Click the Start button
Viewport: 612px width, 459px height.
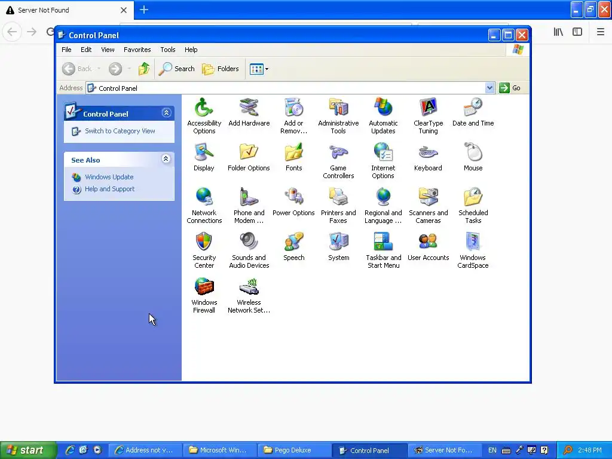point(27,451)
